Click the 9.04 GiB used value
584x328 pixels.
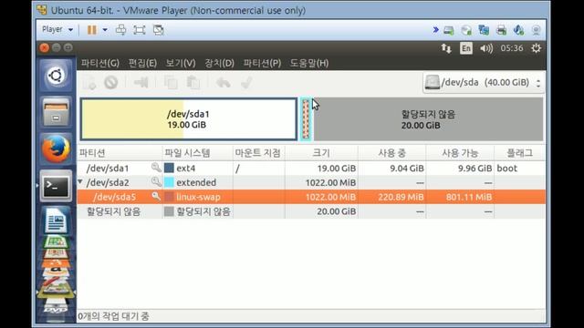(407, 169)
